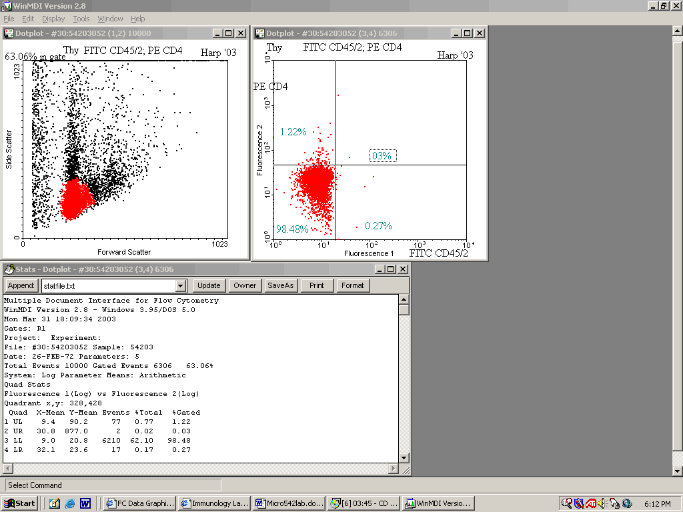The width and height of the screenshot is (683, 512).
Task: Open the Tools menu
Action: click(x=81, y=19)
